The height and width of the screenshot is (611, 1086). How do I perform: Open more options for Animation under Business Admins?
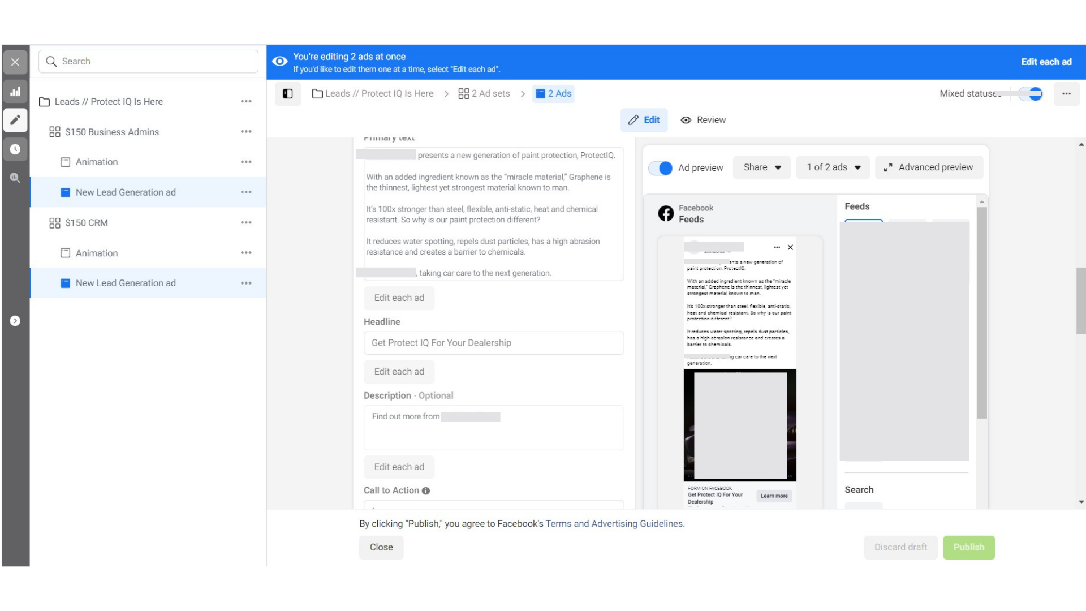coord(246,162)
